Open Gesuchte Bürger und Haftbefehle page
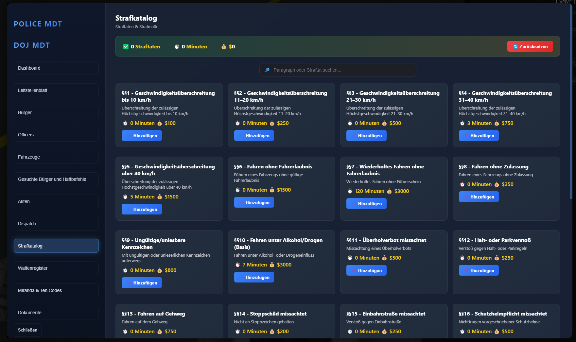Screen dimensions: 576x342 tap(56, 179)
